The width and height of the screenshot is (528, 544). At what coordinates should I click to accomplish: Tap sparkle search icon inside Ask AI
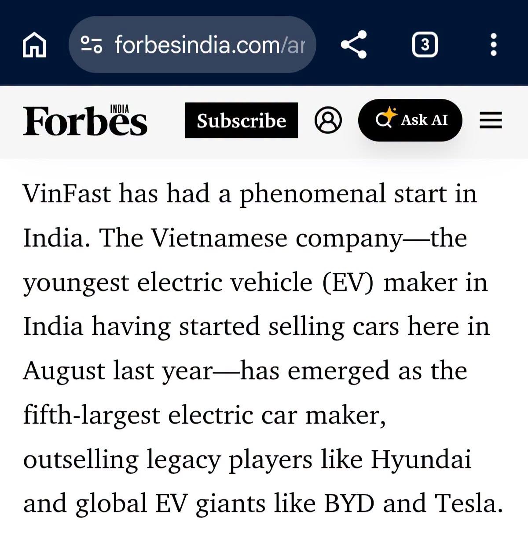coord(385,118)
